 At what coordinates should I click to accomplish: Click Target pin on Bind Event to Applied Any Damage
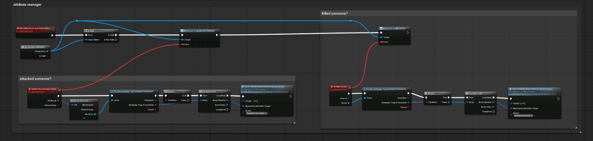182,40
